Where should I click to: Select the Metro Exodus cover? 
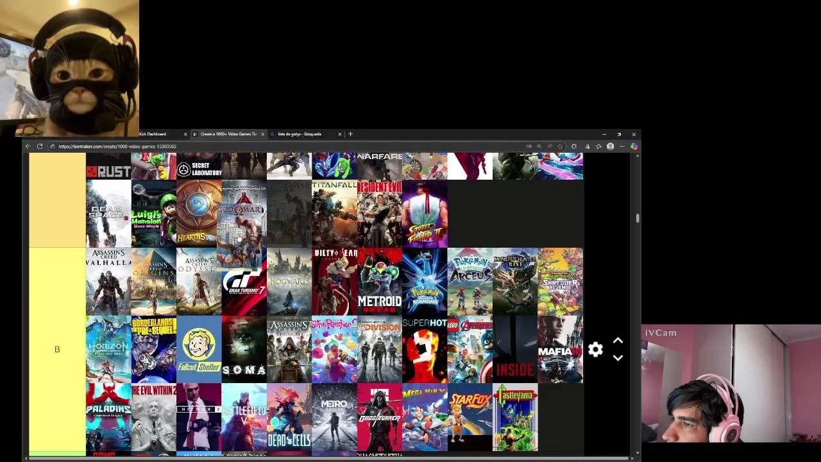pos(334,418)
